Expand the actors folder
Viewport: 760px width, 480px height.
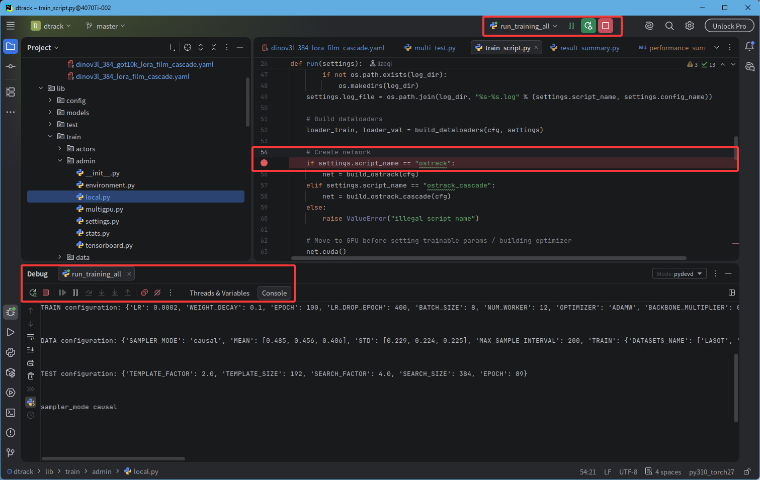click(60, 149)
